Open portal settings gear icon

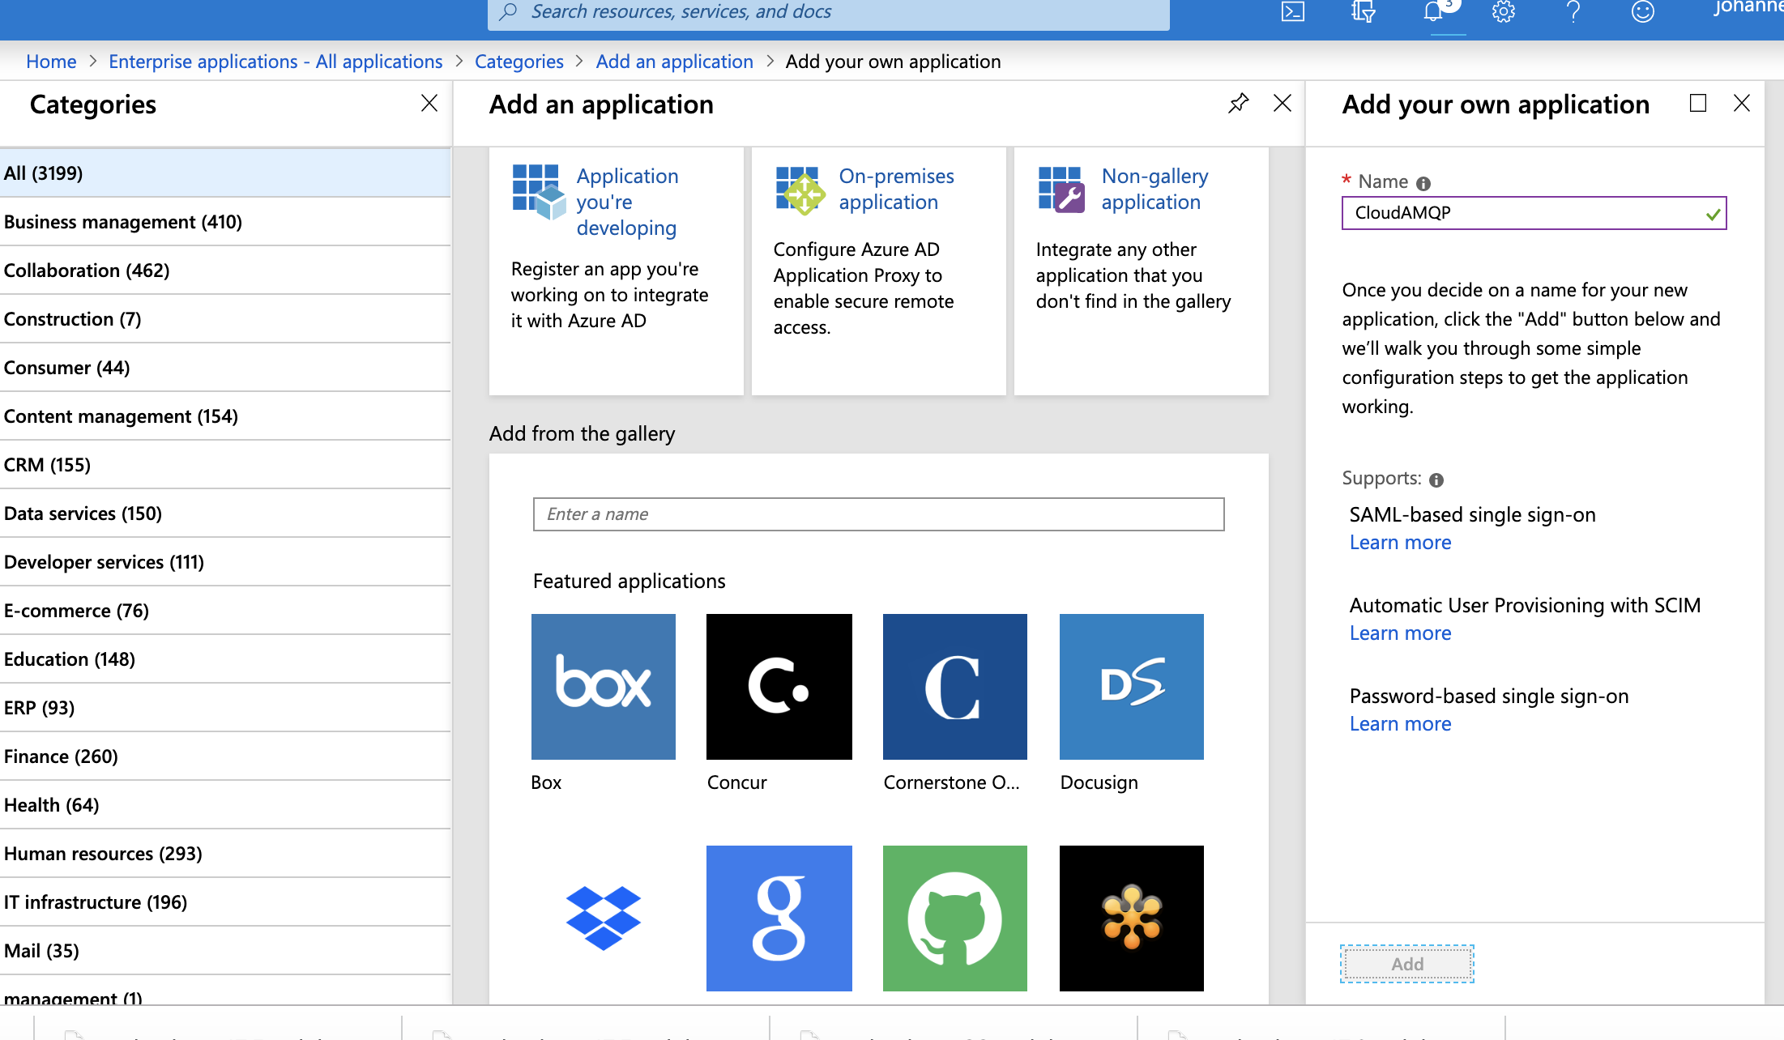click(x=1504, y=11)
